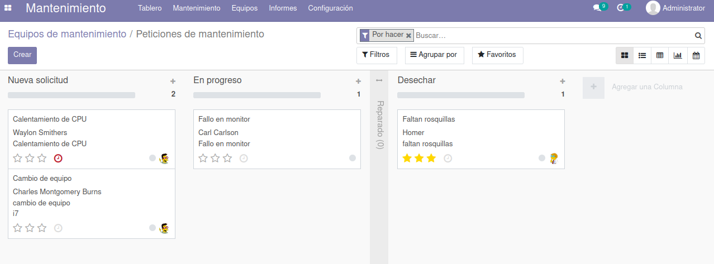This screenshot has height=264, width=714.
Task: Switch to Calendar view
Action: [696, 55]
